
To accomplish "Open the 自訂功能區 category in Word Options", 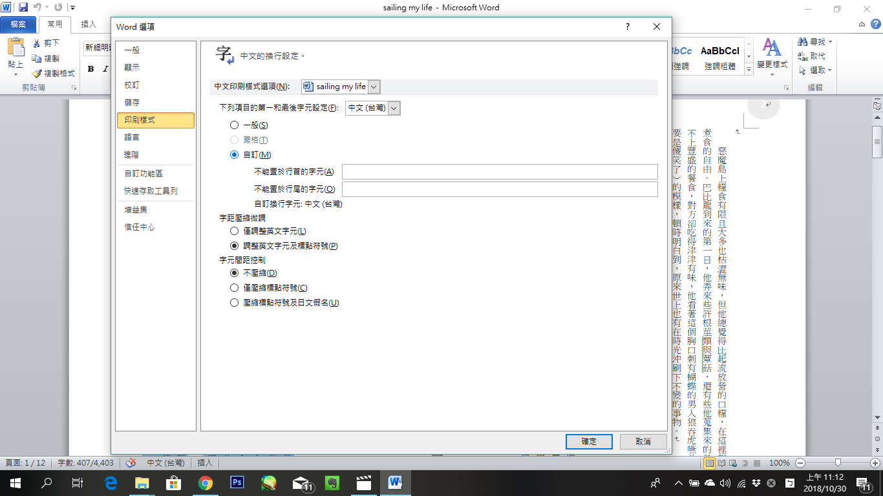I will tap(156, 174).
